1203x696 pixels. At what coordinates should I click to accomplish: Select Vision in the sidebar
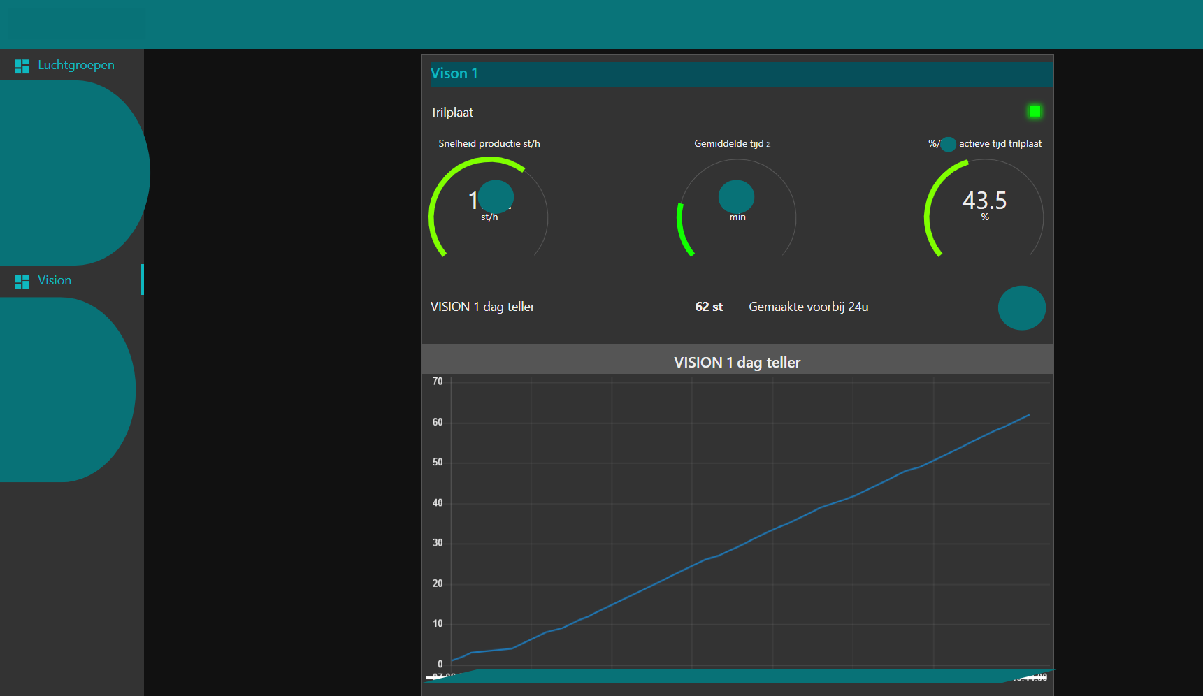tap(55, 280)
